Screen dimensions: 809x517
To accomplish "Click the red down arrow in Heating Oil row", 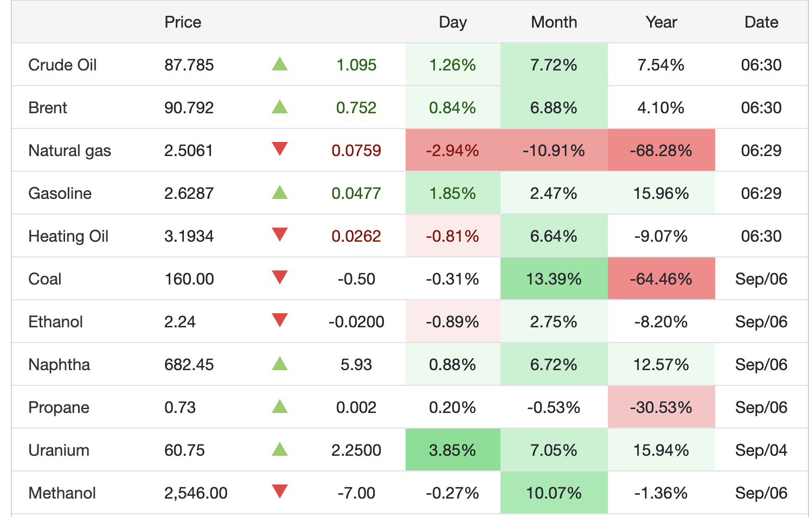I will 280,235.
